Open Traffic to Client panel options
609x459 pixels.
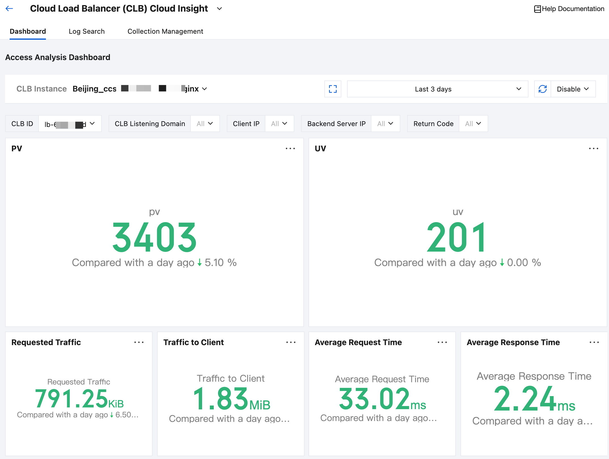point(291,342)
